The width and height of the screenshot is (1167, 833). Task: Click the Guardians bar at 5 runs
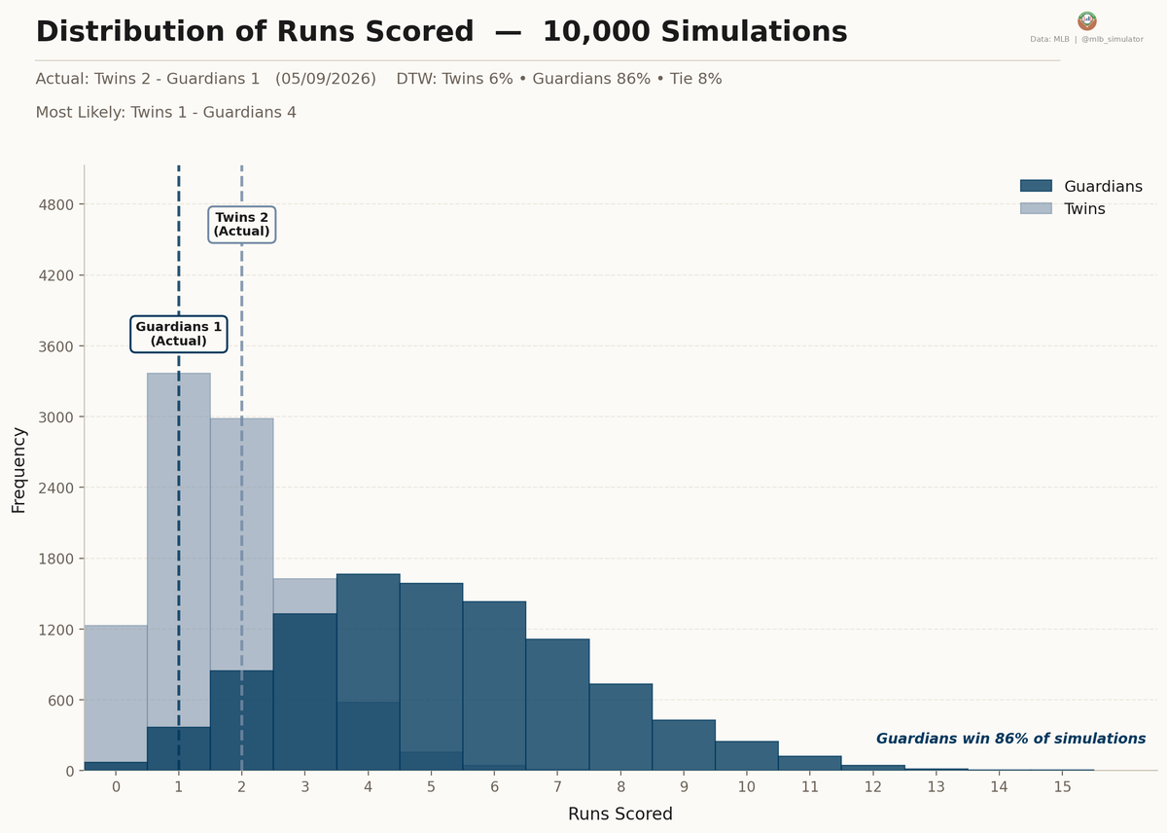coord(431,677)
